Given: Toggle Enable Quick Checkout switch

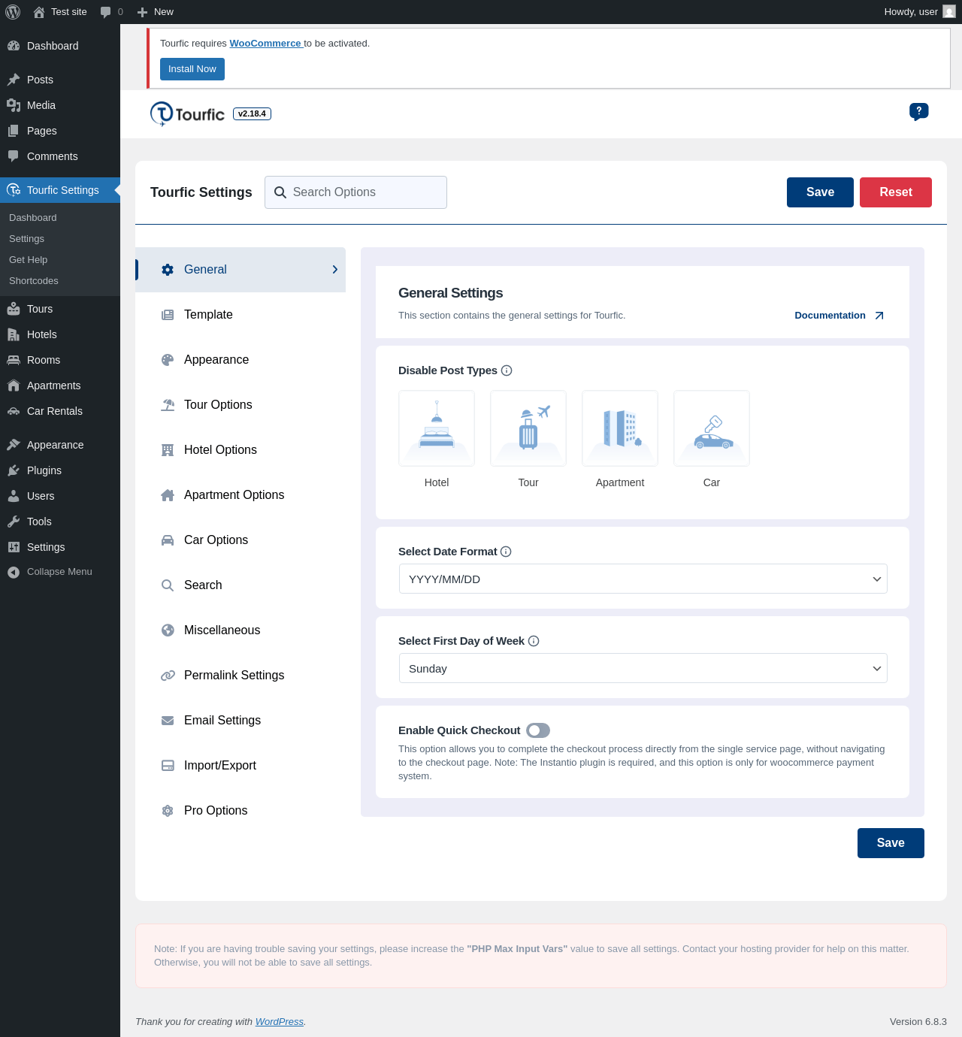Looking at the screenshot, I should pyautogui.click(x=538, y=730).
